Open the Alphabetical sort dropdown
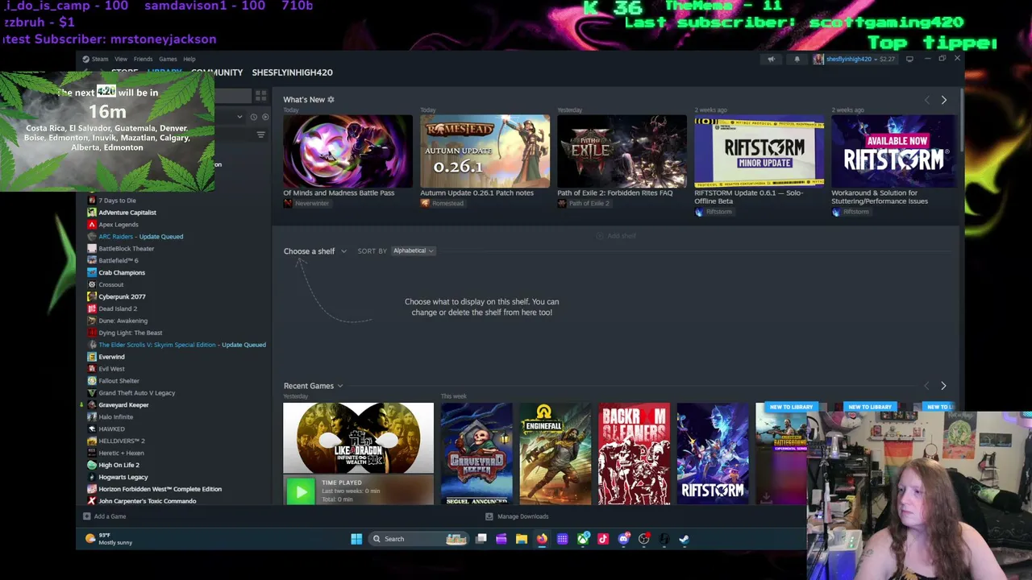 click(x=413, y=251)
